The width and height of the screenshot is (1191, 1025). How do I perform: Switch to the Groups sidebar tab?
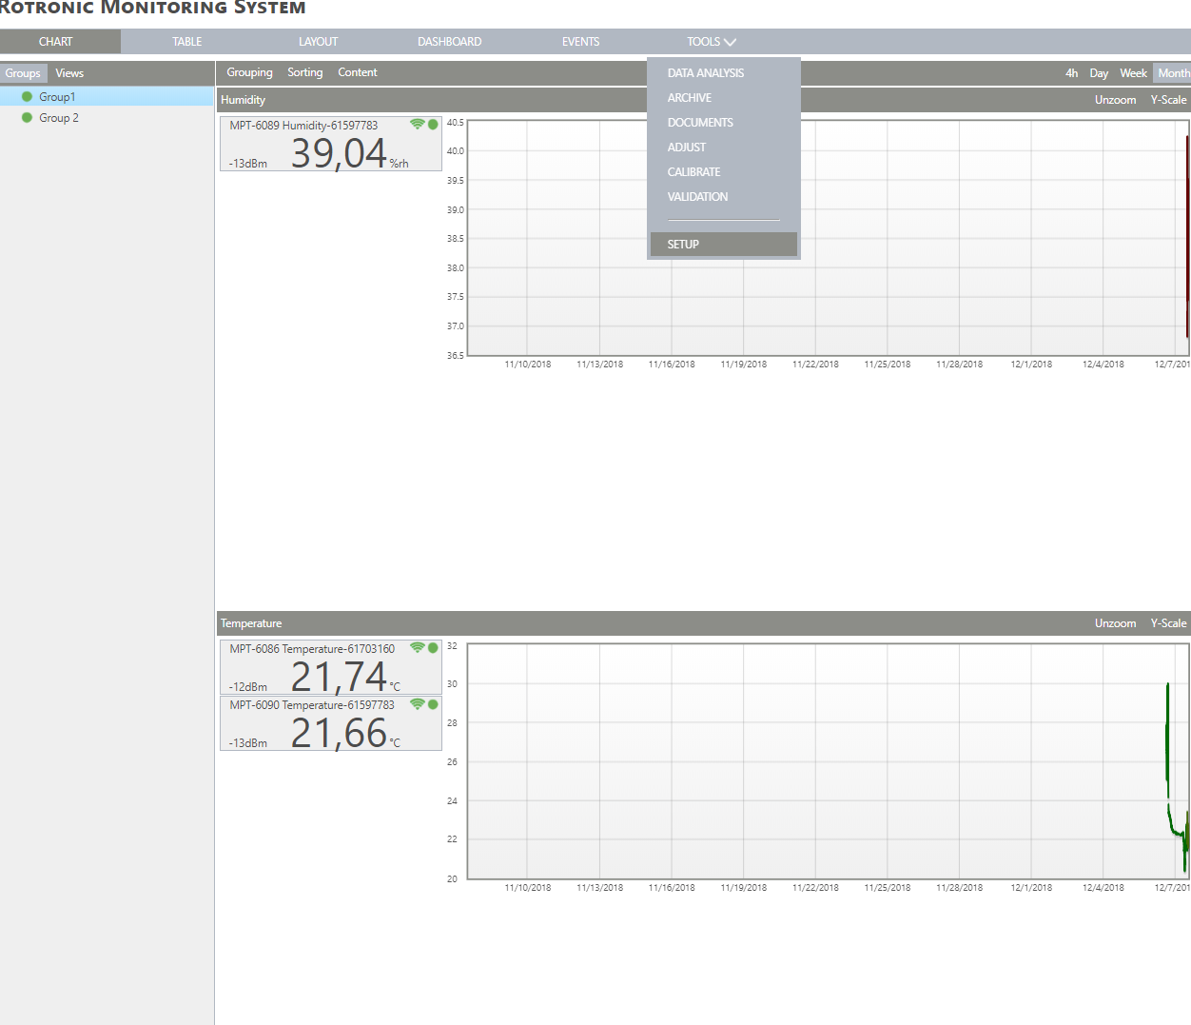(23, 73)
